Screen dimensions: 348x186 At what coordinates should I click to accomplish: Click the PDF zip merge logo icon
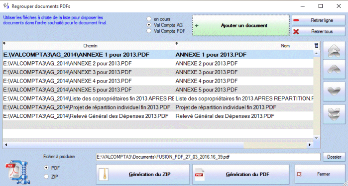[18, 172]
